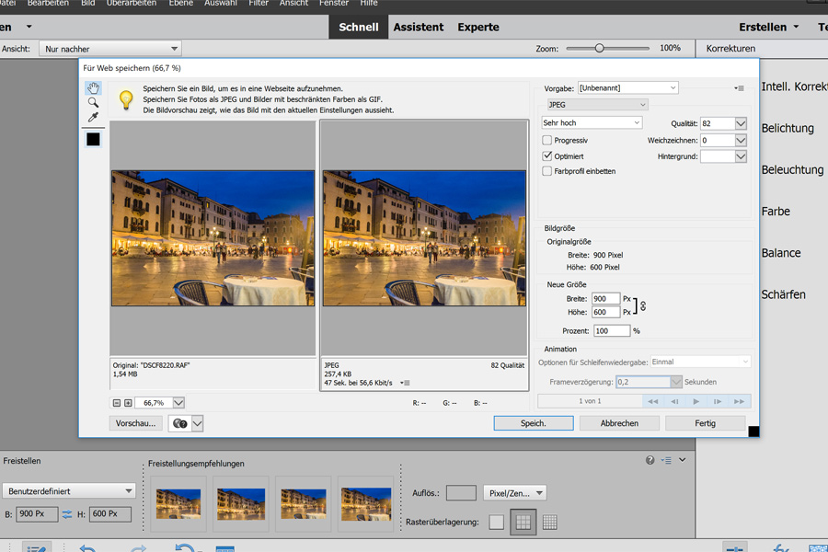The width and height of the screenshot is (828, 552).
Task: Click the Abbrechen button
Action: (619, 423)
